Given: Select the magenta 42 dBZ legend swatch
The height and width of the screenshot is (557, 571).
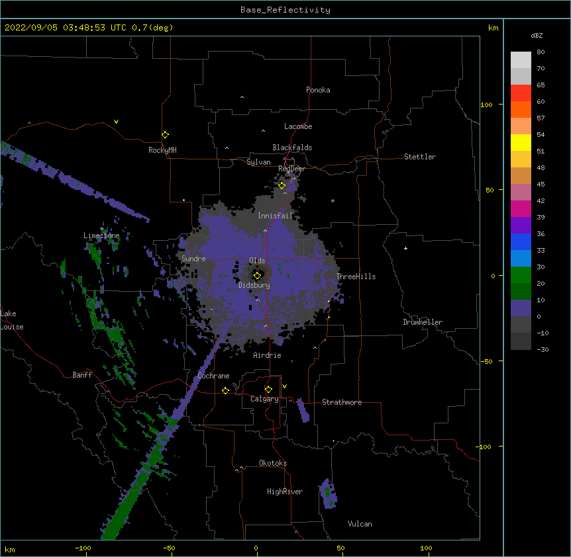Looking at the screenshot, I should click(x=521, y=208).
